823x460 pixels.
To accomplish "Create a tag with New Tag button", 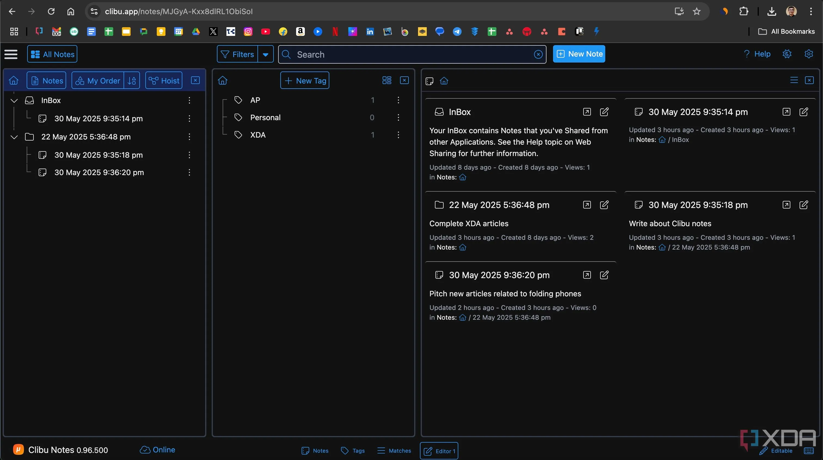I will pos(305,80).
